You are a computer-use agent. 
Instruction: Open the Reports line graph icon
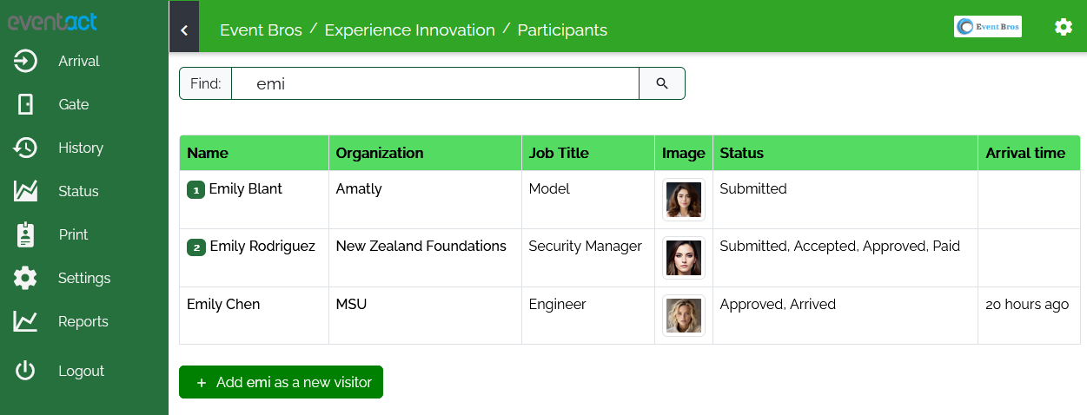[x=25, y=321]
